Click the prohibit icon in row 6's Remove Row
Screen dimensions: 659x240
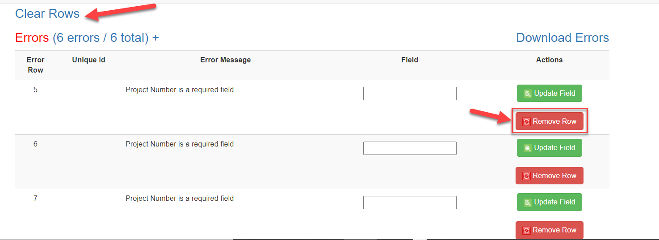click(x=526, y=176)
